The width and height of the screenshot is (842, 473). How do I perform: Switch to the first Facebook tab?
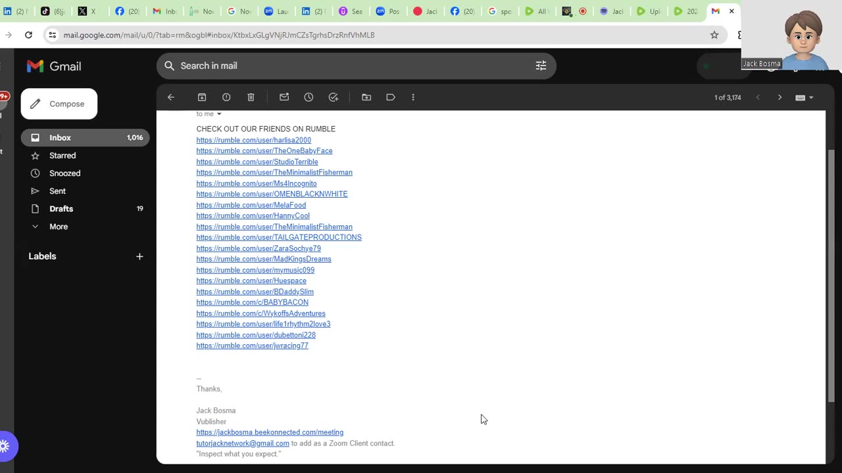click(x=126, y=11)
